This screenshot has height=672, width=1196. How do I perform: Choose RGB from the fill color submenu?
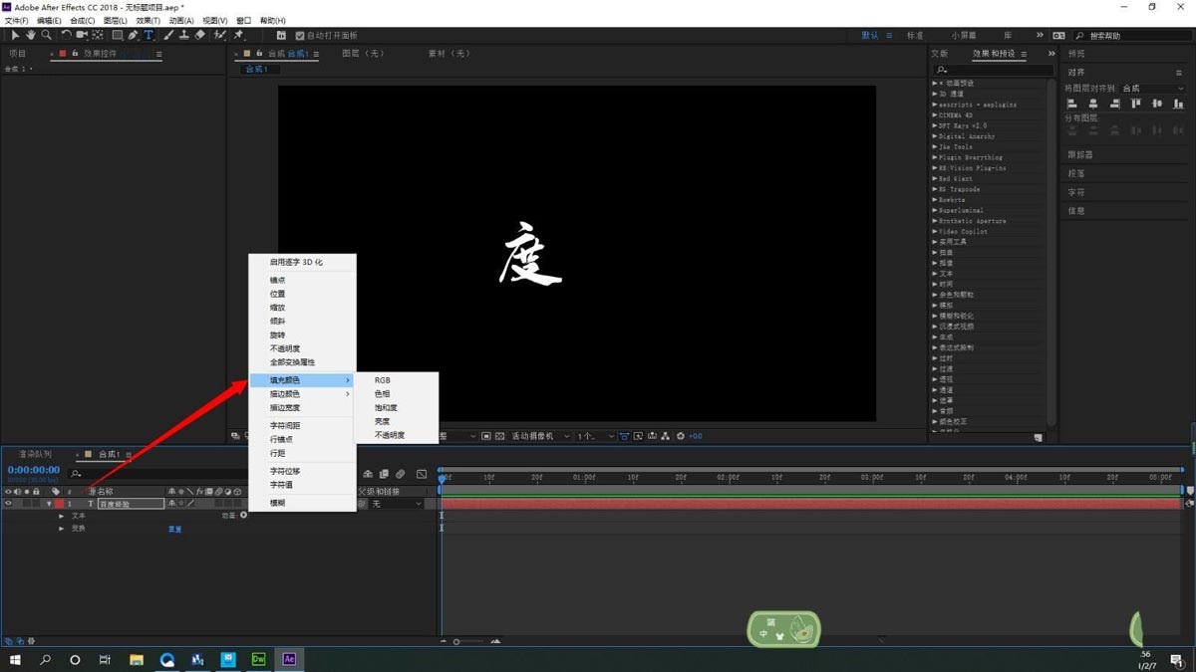(381, 379)
